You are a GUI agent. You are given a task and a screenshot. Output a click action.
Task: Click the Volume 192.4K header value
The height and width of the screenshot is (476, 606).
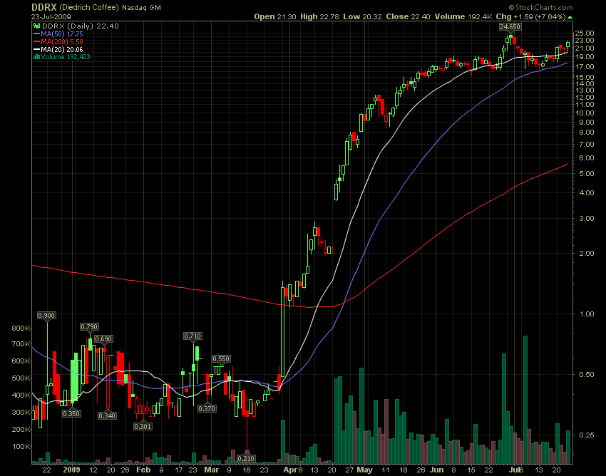point(463,16)
